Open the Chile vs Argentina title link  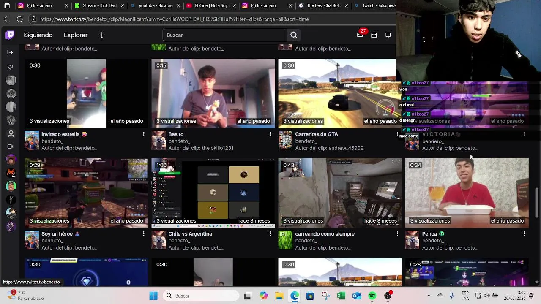pyautogui.click(x=190, y=234)
